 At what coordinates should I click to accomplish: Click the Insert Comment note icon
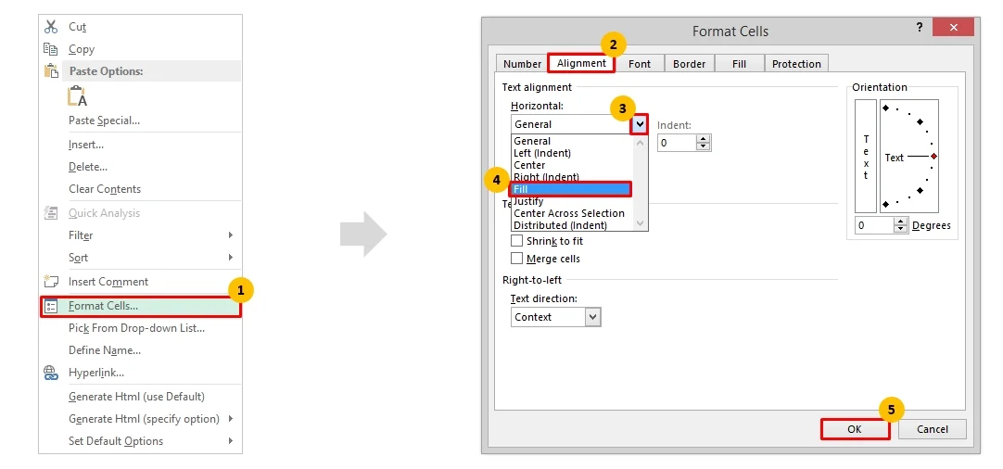click(x=51, y=282)
